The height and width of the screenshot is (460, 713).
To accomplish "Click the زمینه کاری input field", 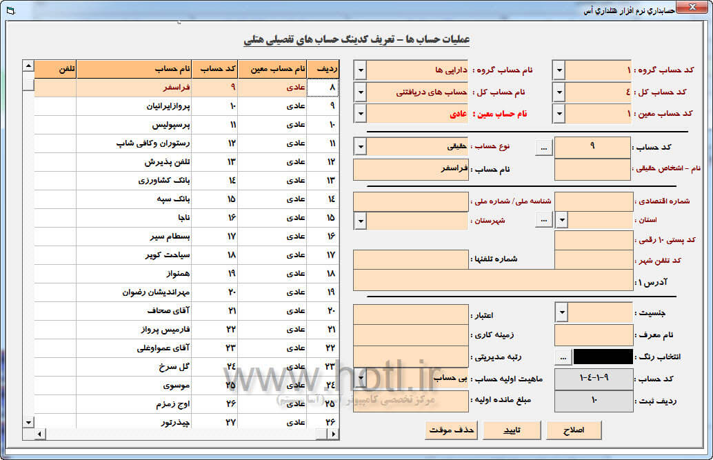I will point(410,335).
